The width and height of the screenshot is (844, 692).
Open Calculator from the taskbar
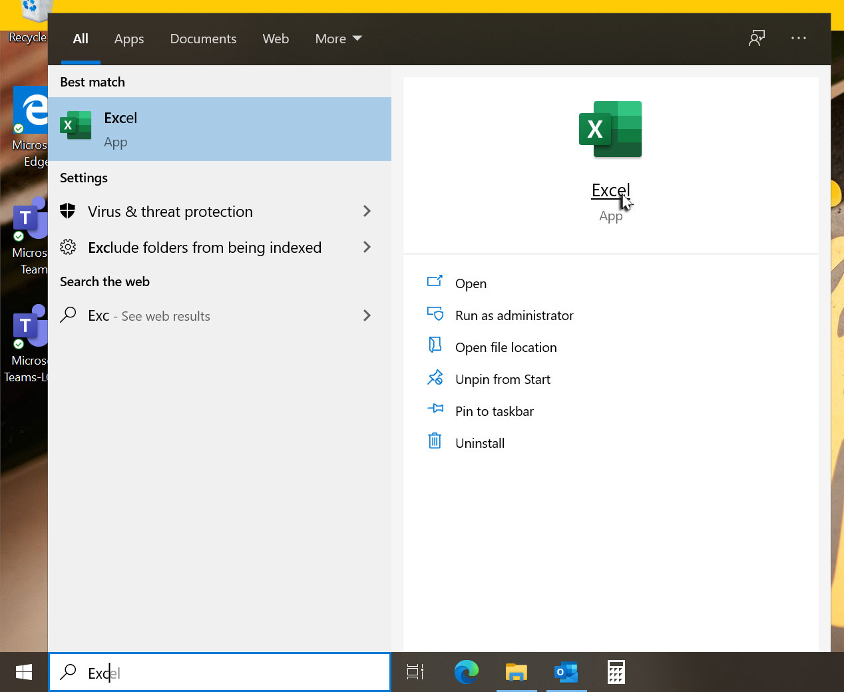[616, 672]
